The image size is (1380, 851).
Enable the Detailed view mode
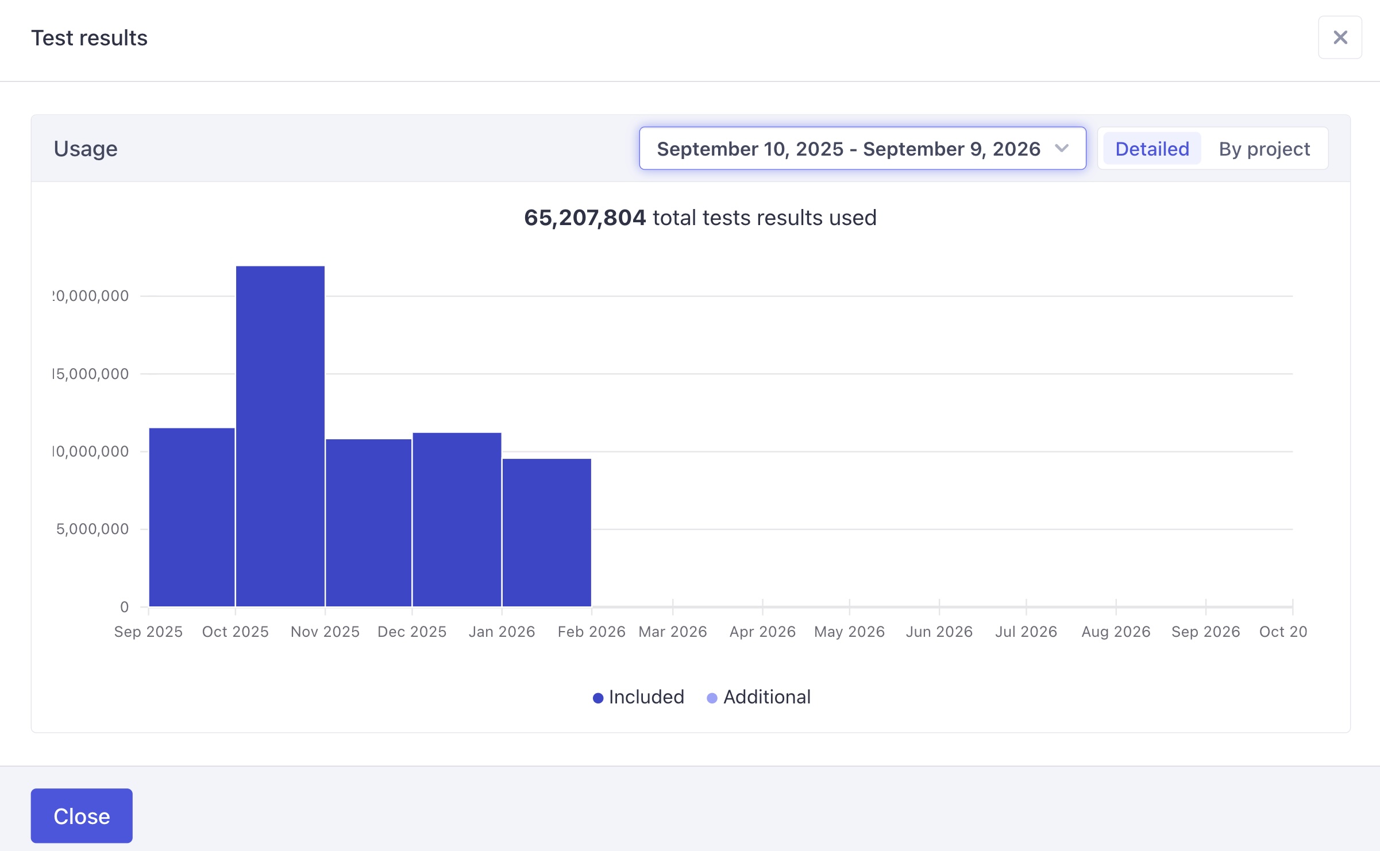1151,148
